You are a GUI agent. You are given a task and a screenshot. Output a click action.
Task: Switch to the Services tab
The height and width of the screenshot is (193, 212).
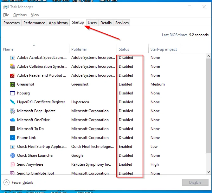point(122,23)
